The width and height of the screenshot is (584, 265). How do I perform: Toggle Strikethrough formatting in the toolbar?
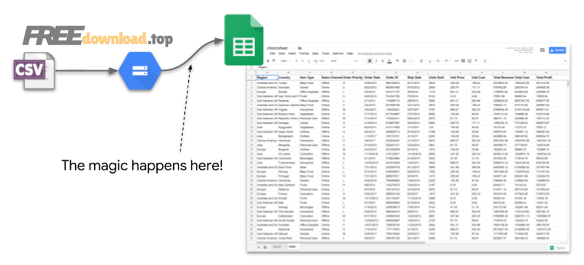coord(382,61)
